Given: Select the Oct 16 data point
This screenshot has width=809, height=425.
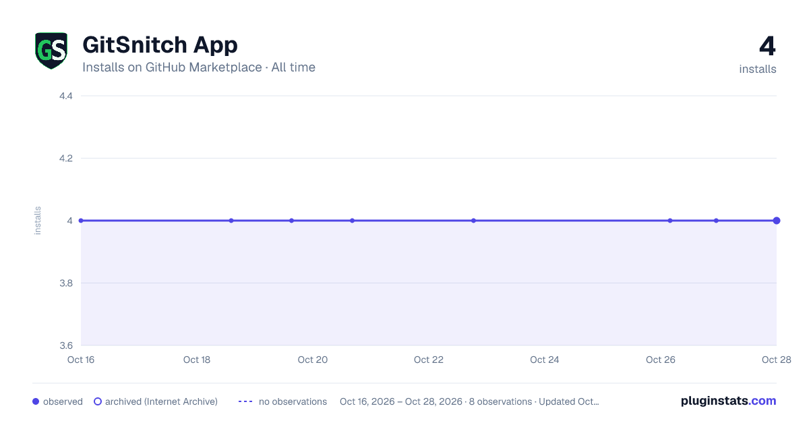Looking at the screenshot, I should (81, 221).
